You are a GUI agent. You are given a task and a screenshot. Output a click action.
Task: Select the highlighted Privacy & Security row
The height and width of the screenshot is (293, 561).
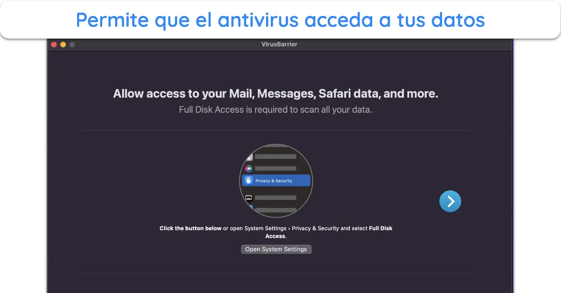276,181
